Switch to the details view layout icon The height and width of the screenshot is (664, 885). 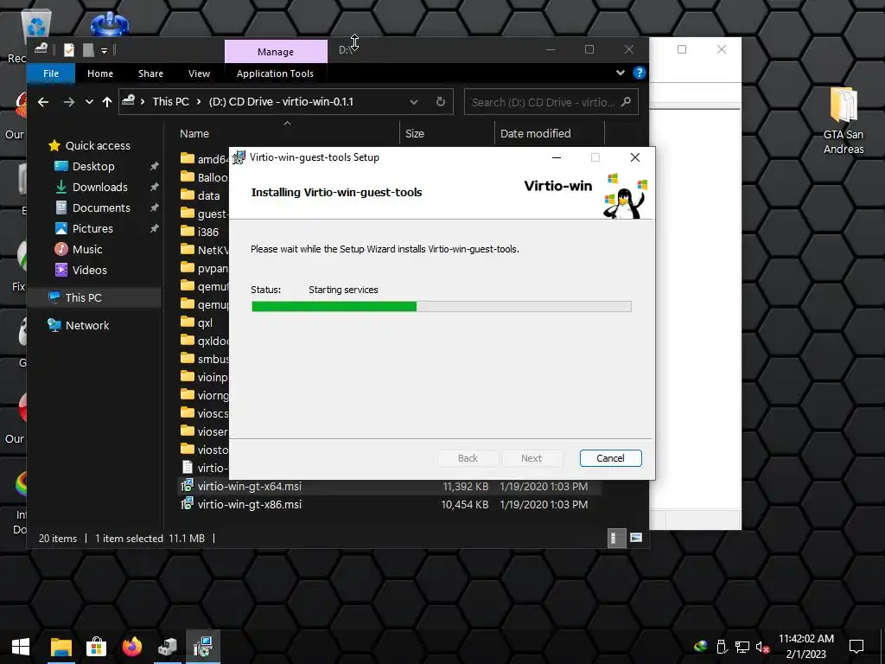tap(616, 538)
